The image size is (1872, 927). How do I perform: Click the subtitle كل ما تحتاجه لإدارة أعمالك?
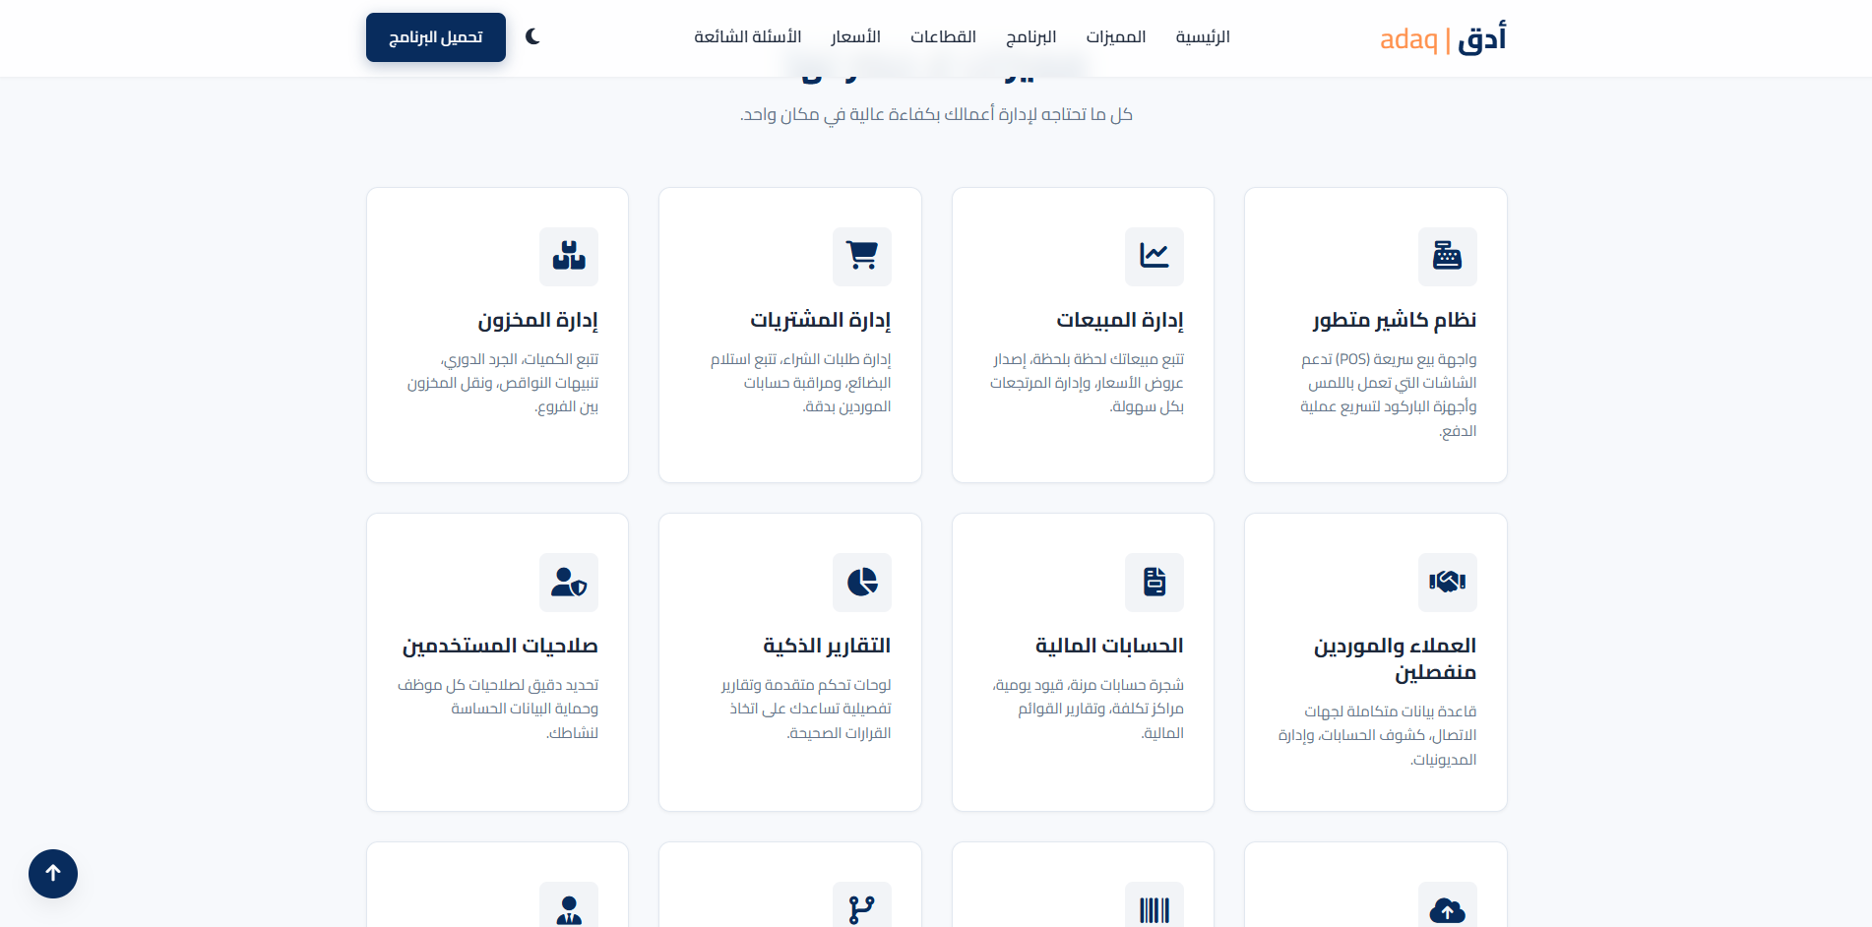(936, 114)
